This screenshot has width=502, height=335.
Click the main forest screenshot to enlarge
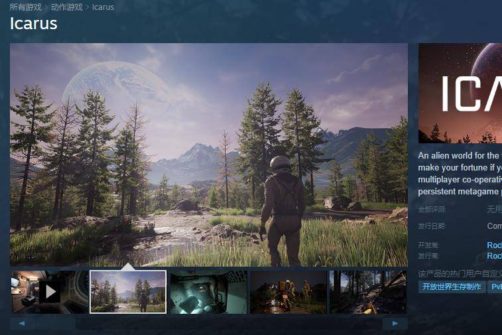click(209, 155)
